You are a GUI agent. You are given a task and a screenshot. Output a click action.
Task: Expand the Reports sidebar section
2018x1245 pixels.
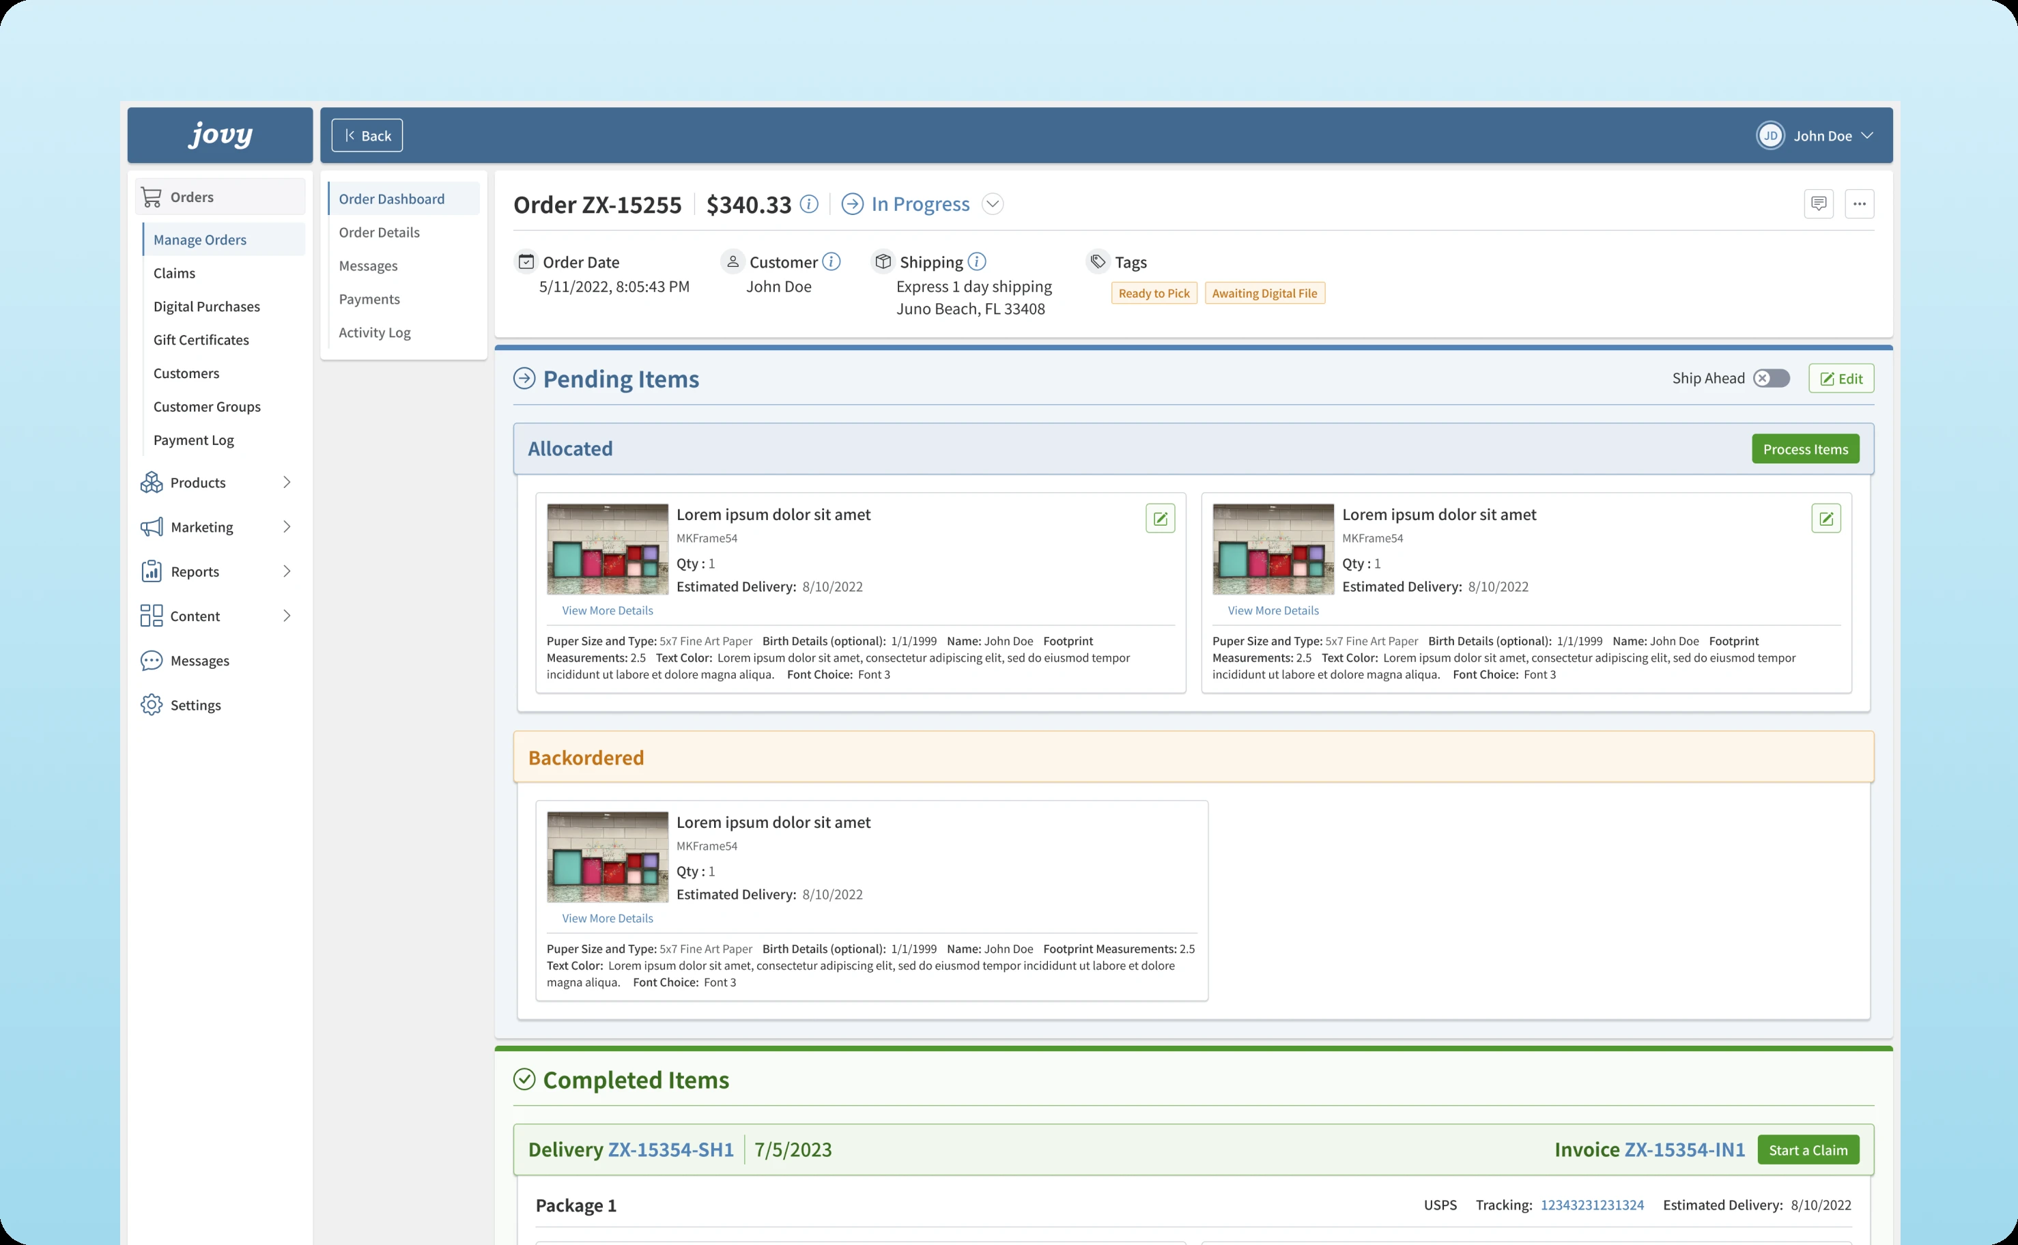[287, 571]
